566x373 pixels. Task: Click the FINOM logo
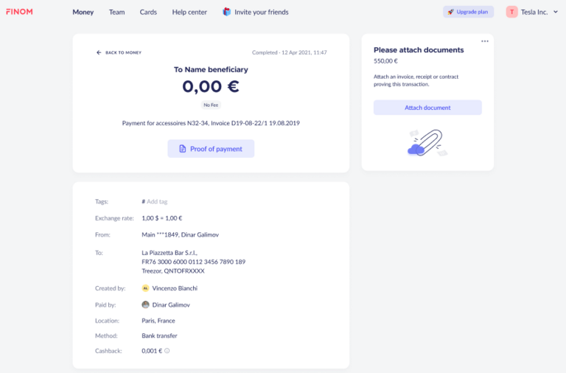19,12
